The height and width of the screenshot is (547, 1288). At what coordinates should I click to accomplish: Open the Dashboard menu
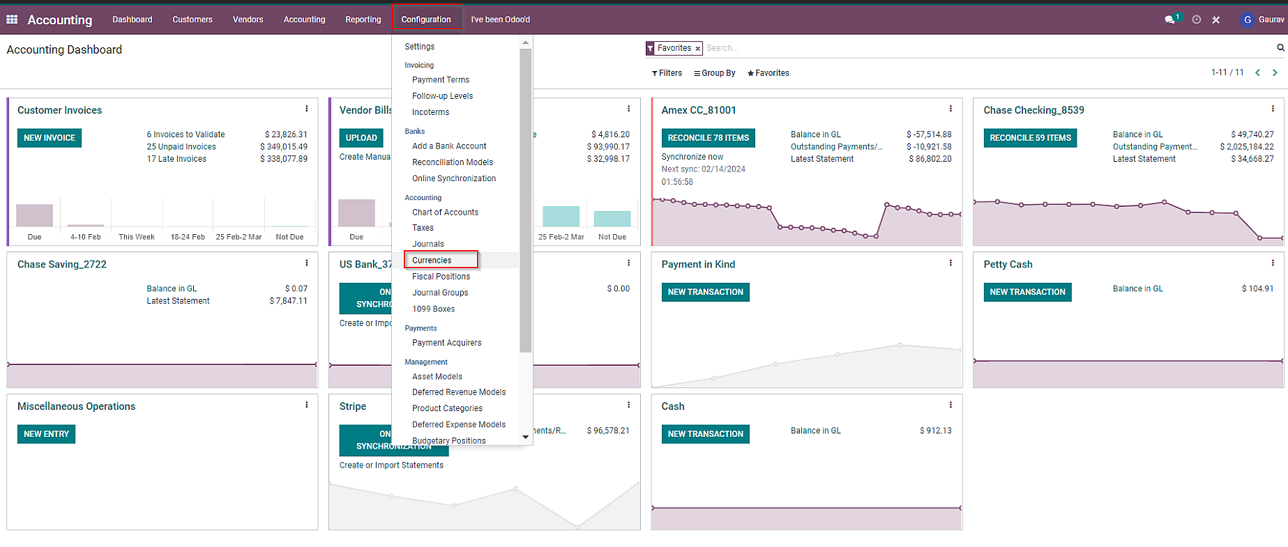pyautogui.click(x=132, y=20)
